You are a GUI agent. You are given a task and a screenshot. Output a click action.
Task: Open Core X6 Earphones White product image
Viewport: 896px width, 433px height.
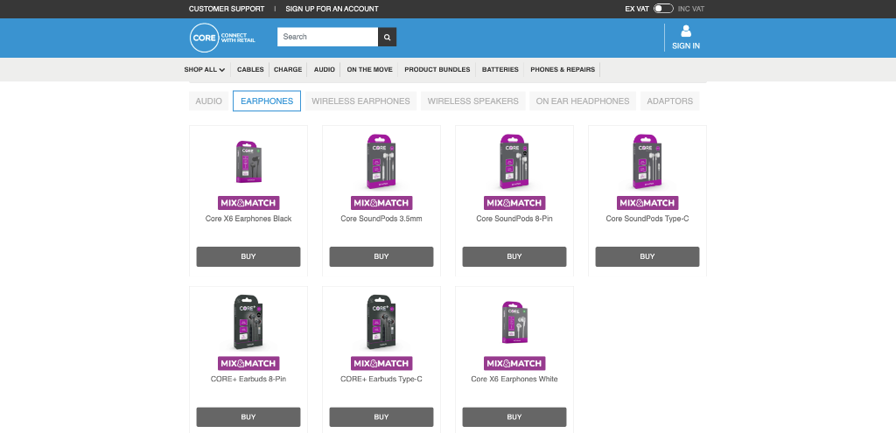(514, 323)
